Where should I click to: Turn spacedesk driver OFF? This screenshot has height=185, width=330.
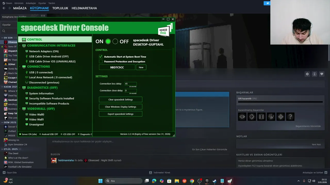click(x=115, y=41)
